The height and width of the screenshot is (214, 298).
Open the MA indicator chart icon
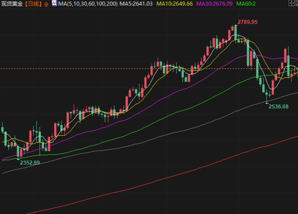click(x=54, y=4)
